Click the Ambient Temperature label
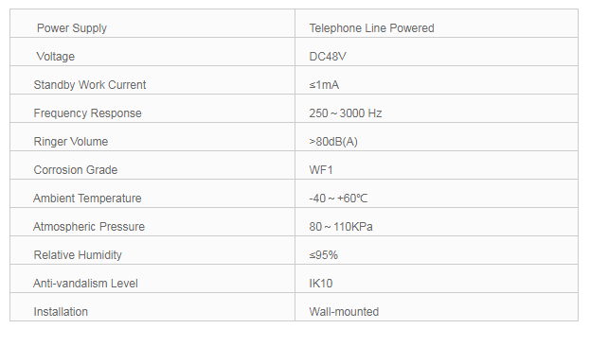Screen dimensions: 590x346 click(87, 199)
